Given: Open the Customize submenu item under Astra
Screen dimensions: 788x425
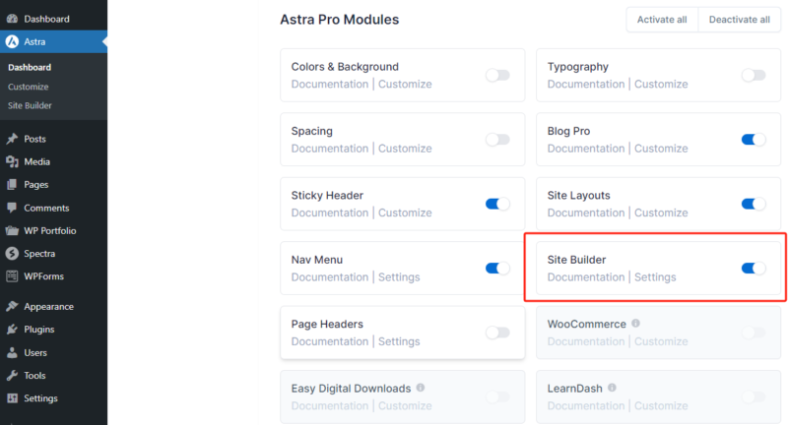Looking at the screenshot, I should click(x=28, y=87).
